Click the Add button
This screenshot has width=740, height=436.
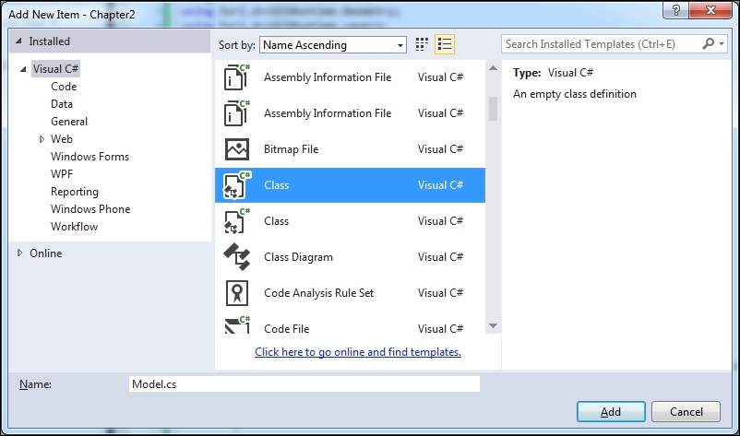click(x=611, y=411)
